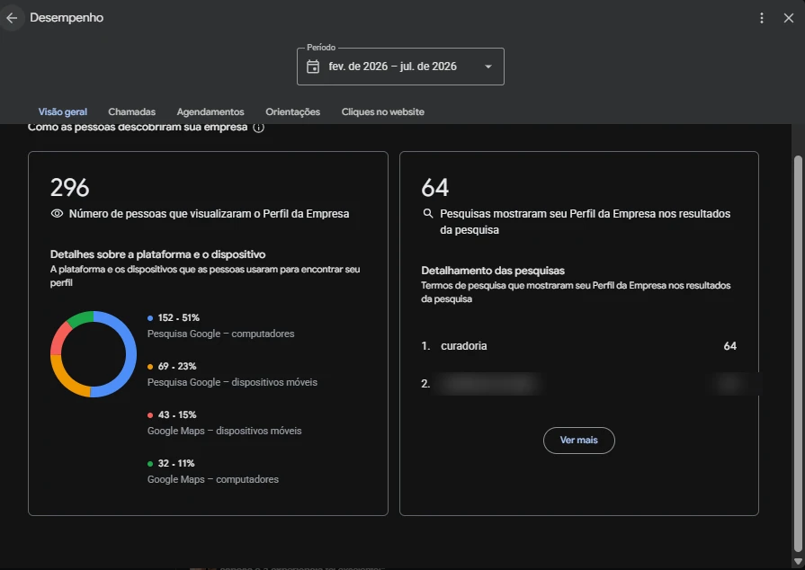Image resolution: width=805 pixels, height=570 pixels.
Task: Click 'Detalhamento das pesquisas' heading
Action: point(493,271)
